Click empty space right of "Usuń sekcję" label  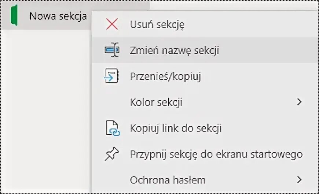[x=249, y=25]
